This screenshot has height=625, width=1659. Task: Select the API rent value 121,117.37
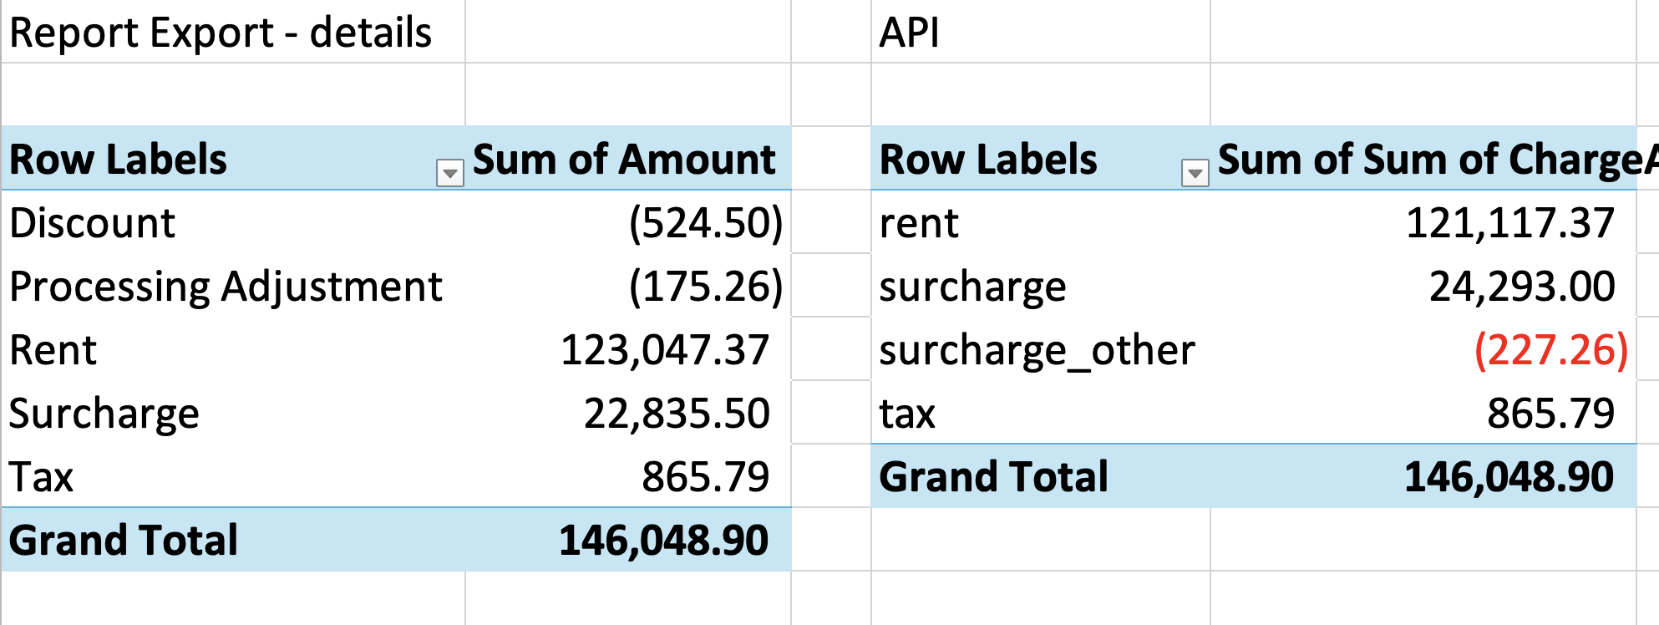click(1509, 223)
